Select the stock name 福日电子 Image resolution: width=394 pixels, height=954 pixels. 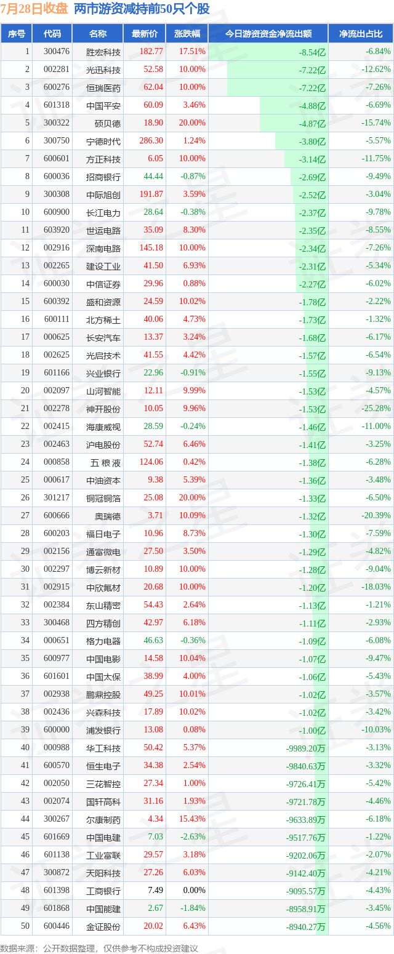[x=103, y=534]
